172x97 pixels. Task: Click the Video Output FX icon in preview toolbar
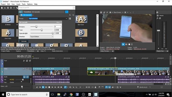point(107,12)
